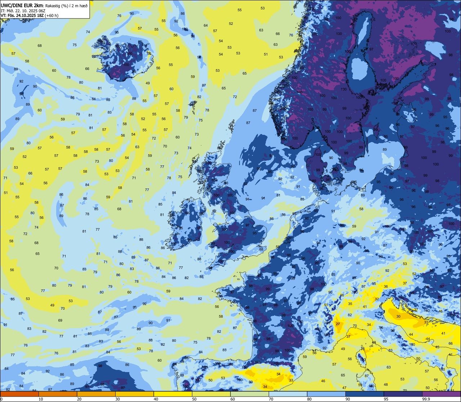Click the humidity value '27' on the map
Screen dimensions: 461x402
coord(338,324)
